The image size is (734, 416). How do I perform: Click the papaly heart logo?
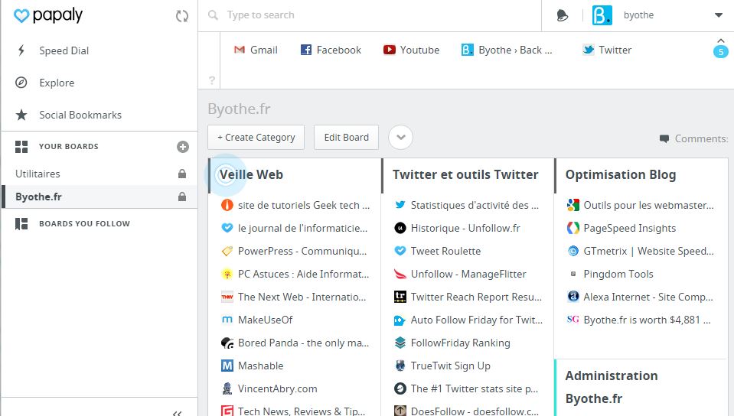tap(21, 15)
